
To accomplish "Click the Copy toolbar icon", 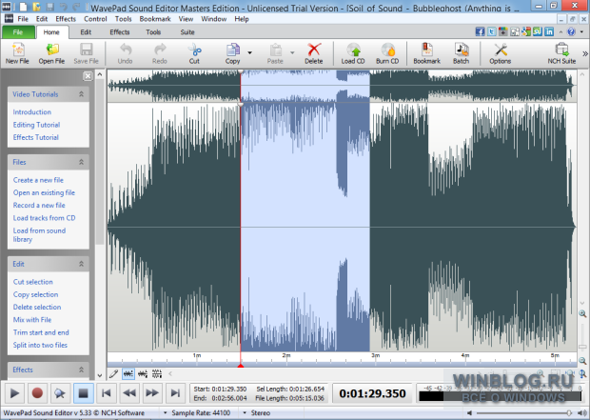I will (x=233, y=53).
